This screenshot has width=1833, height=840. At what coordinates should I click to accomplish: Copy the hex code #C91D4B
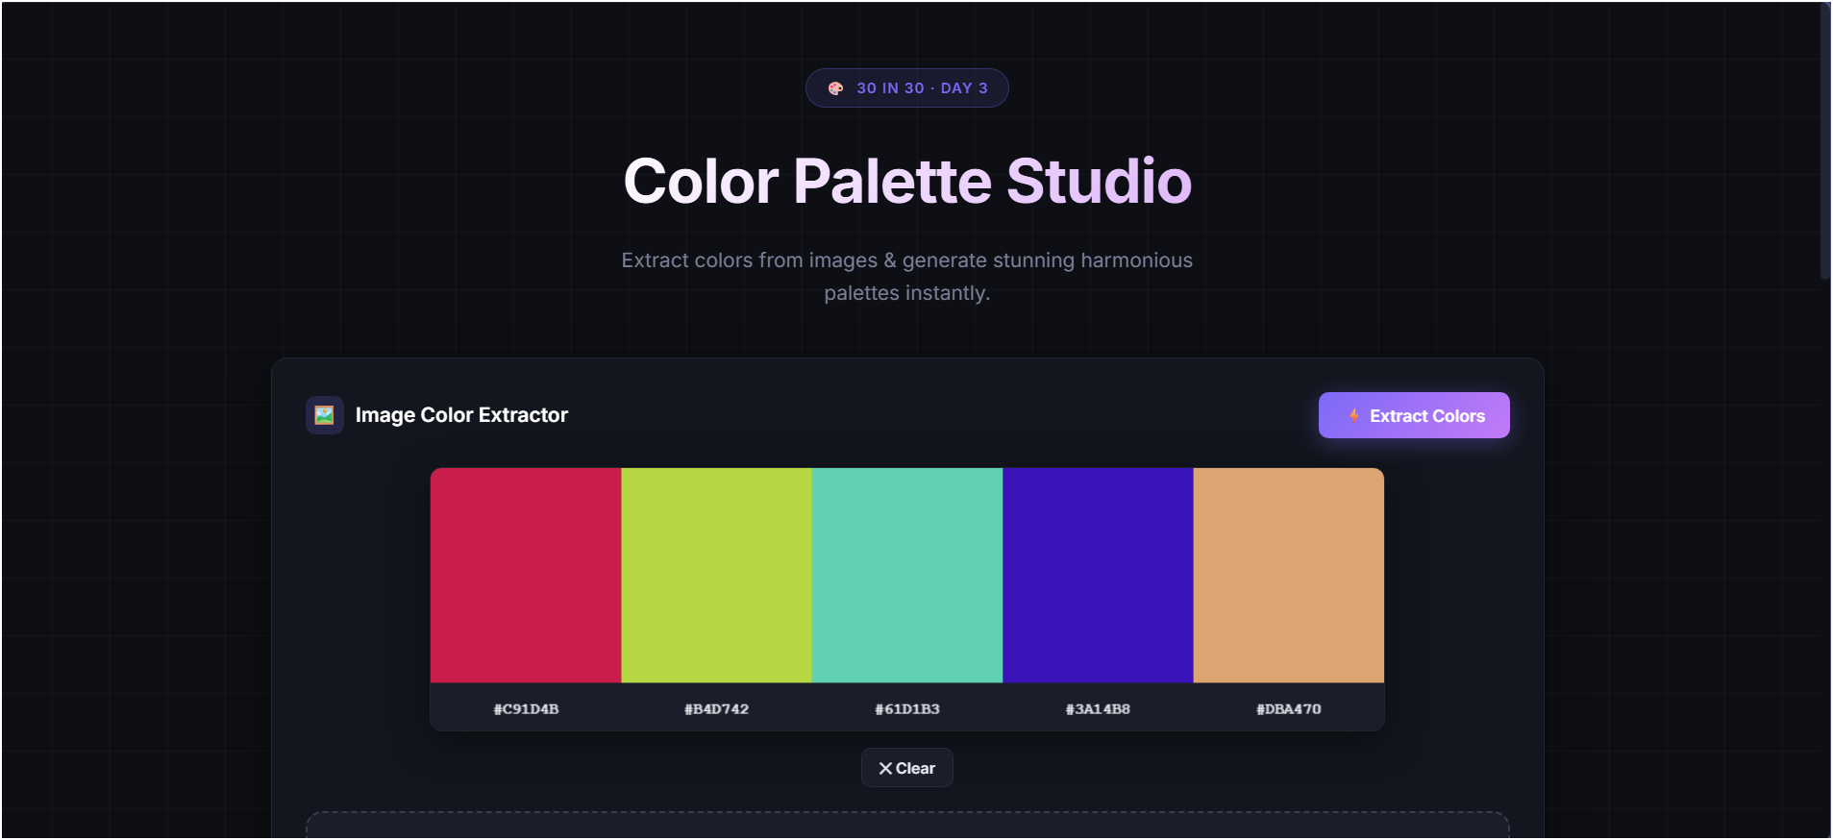526,709
